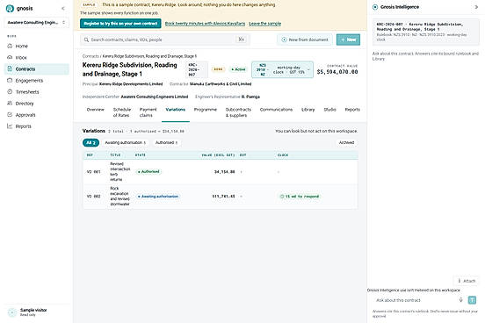Collapse the left sidebar with the chevron
Viewport: 485px width, 323px height.
63,9
